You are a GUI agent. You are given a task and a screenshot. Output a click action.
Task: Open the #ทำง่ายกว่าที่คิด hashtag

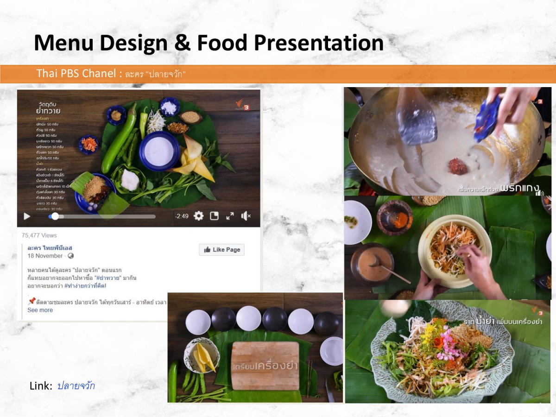pos(85,285)
